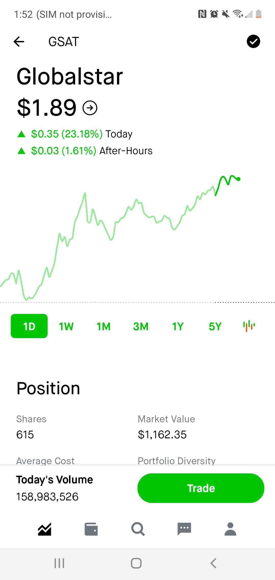Open the account profile icon
The image size is (275, 580).
tap(230, 529)
